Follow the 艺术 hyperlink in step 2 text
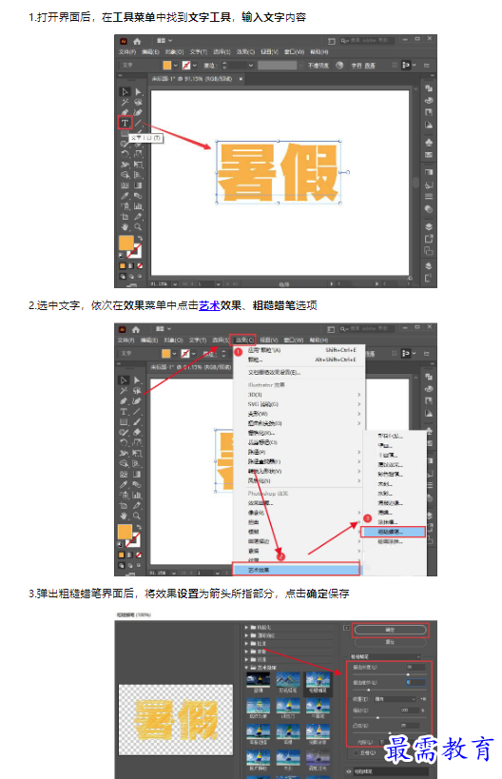The width and height of the screenshot is (502, 779). point(209,305)
